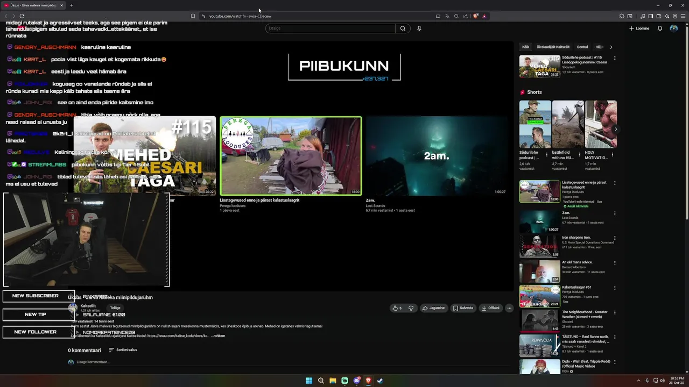Open File Explorer from taskbar
Viewport: 689px width, 387px height.
point(333,381)
